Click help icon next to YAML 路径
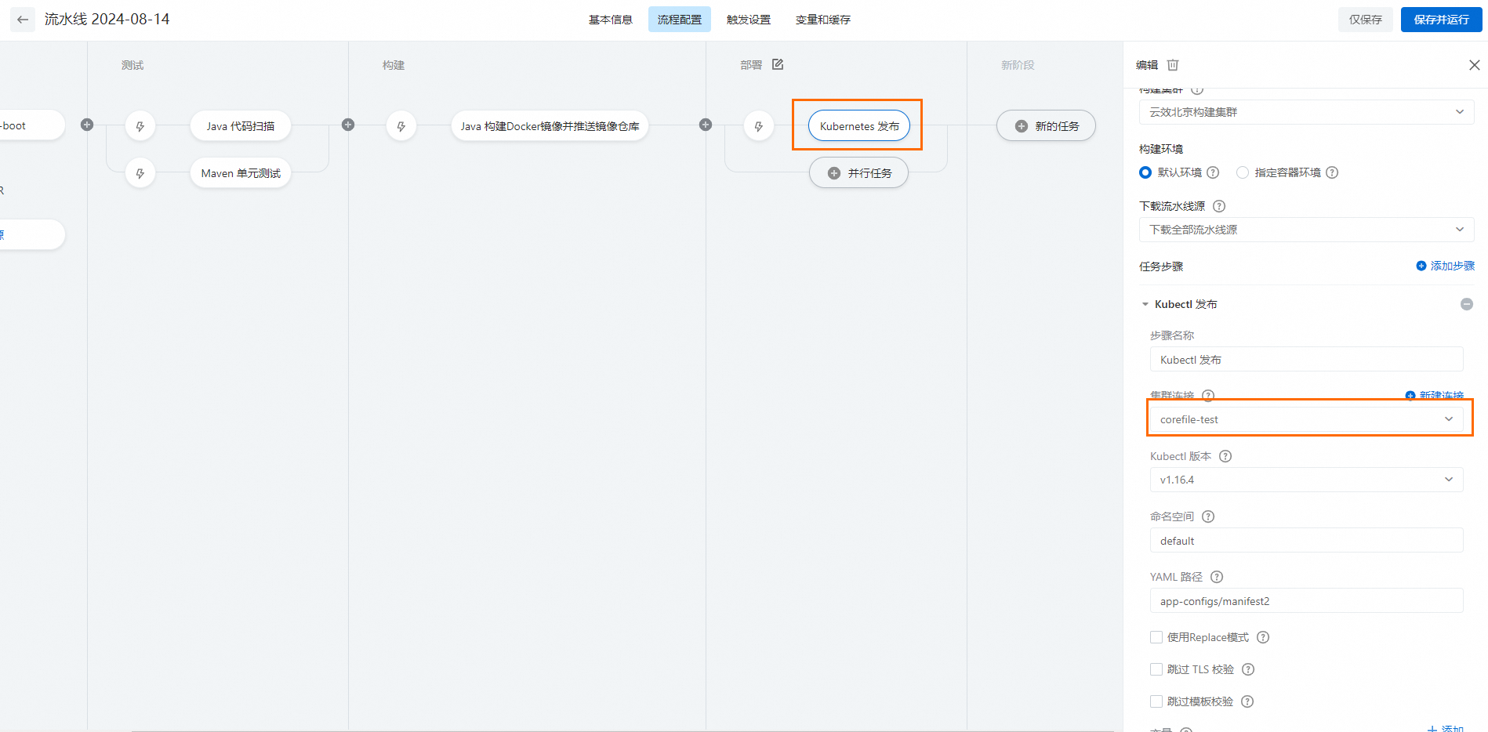 coord(1217,577)
